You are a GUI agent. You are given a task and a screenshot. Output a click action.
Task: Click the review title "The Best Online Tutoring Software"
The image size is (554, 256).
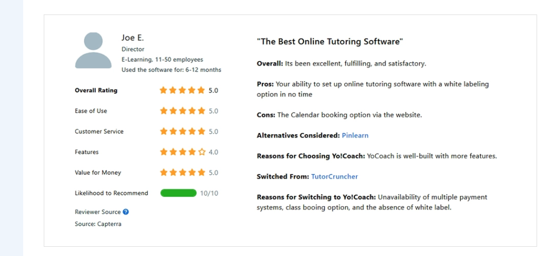[x=330, y=42]
